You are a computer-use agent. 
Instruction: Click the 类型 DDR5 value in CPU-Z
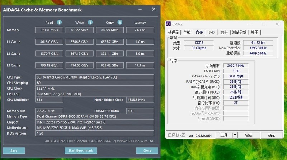[199, 42]
